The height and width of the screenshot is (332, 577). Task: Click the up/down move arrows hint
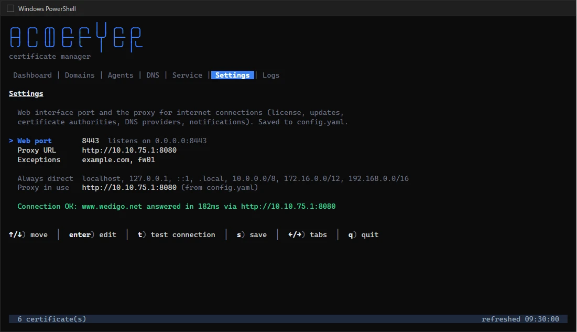17,235
